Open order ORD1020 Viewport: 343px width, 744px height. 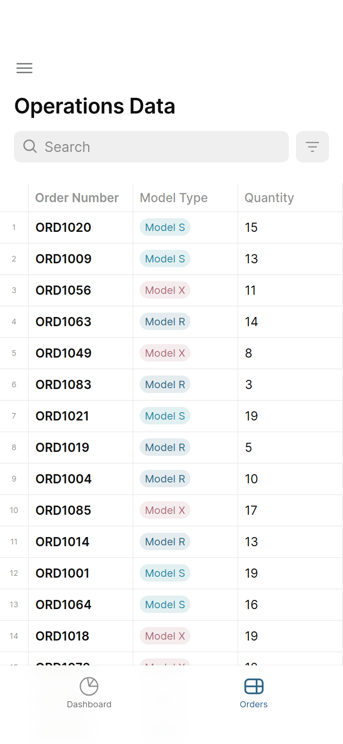63,227
